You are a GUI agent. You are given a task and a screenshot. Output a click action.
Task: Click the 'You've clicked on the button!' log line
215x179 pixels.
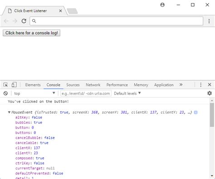coord(38,102)
